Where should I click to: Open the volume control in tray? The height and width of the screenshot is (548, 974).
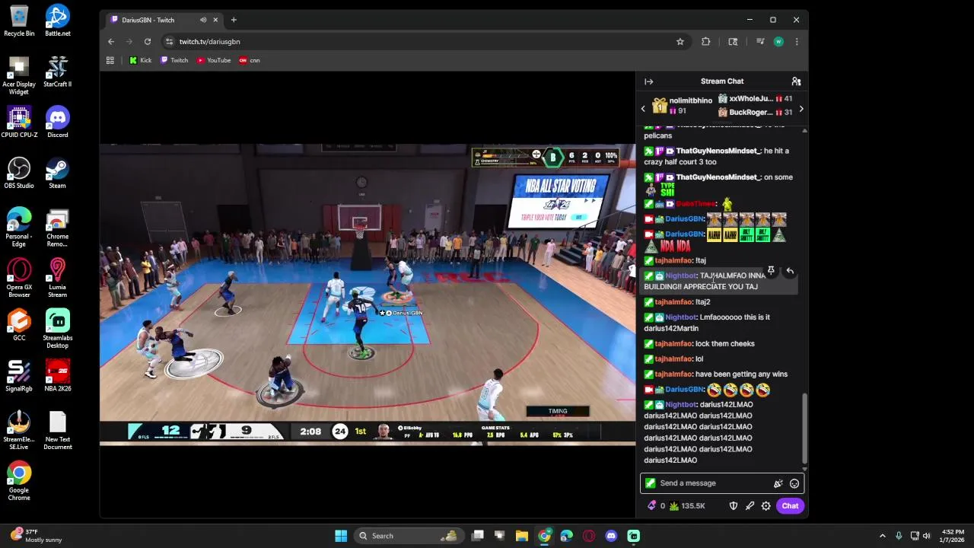(x=927, y=536)
